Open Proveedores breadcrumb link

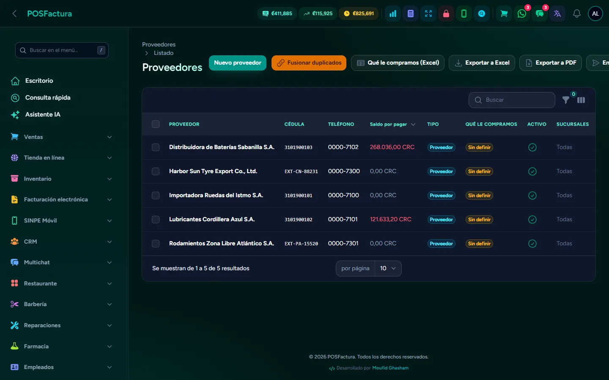click(159, 44)
